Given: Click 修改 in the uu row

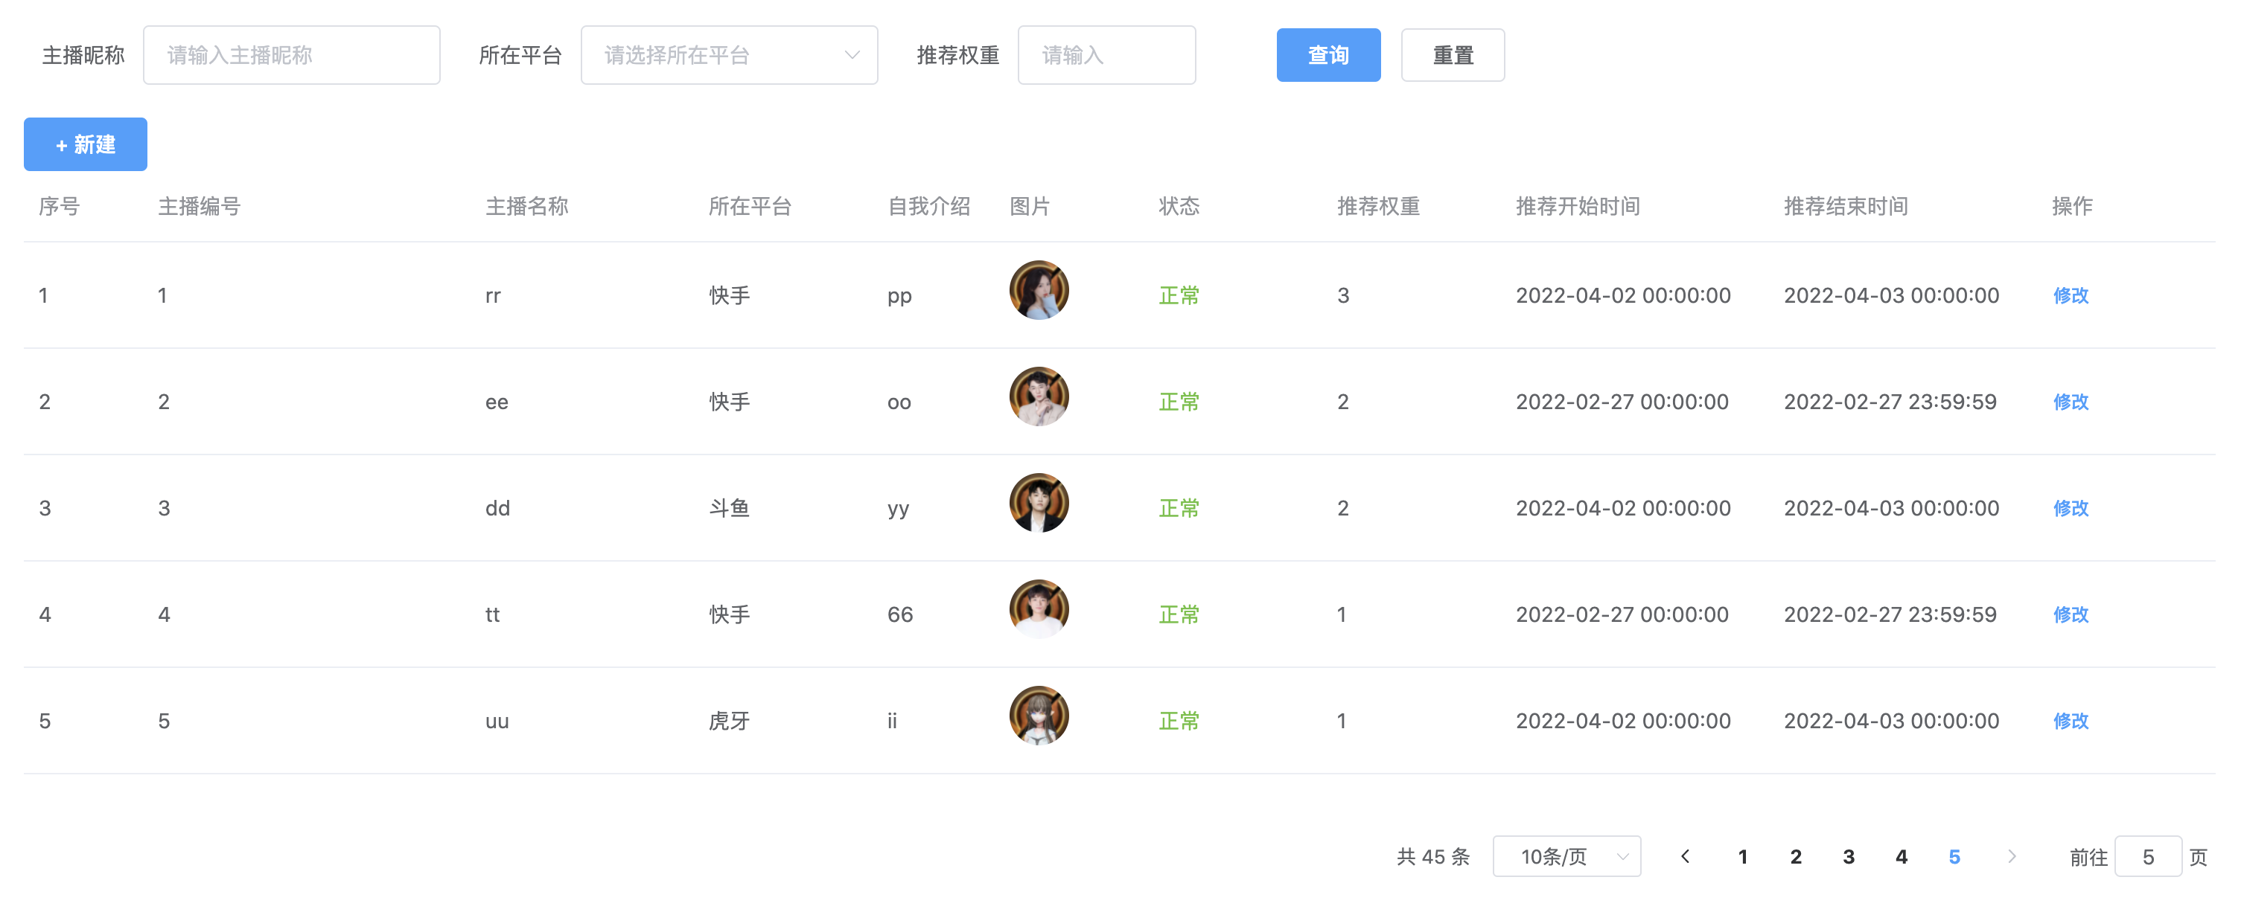Looking at the screenshot, I should 2070,720.
